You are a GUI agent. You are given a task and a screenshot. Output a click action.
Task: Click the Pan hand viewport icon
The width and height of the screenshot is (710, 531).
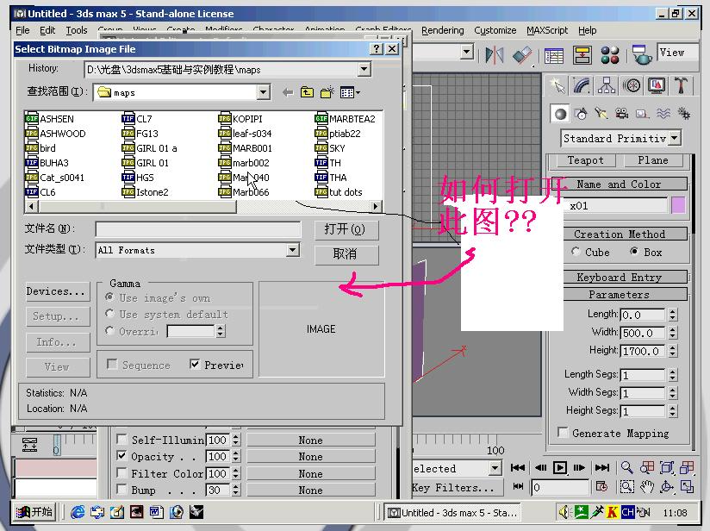647,487
